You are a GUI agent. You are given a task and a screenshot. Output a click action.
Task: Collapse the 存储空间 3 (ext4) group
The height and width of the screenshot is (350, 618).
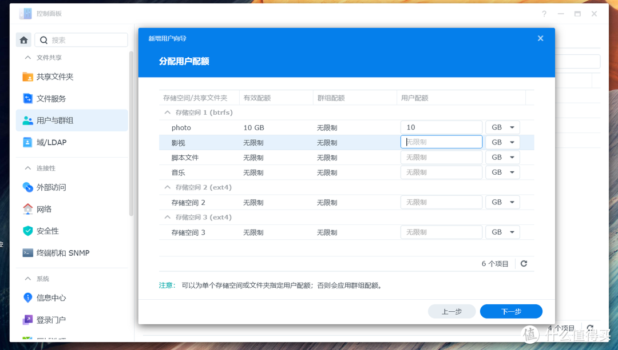coord(169,217)
